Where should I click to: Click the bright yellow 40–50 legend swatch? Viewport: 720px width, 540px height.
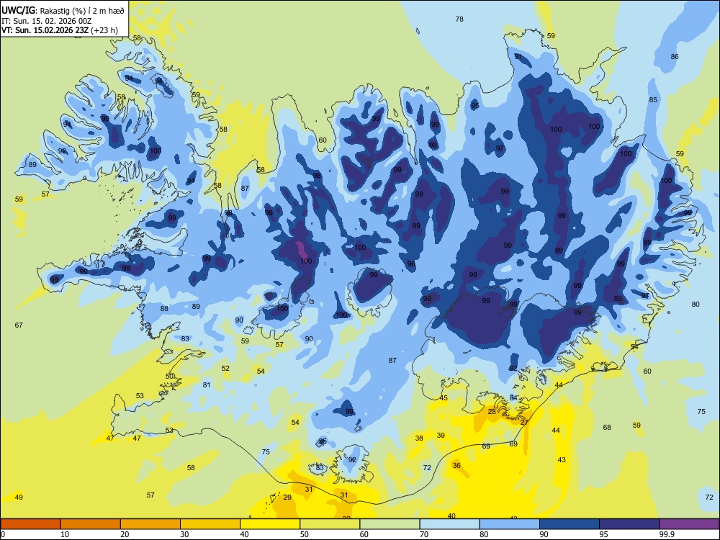270,524
